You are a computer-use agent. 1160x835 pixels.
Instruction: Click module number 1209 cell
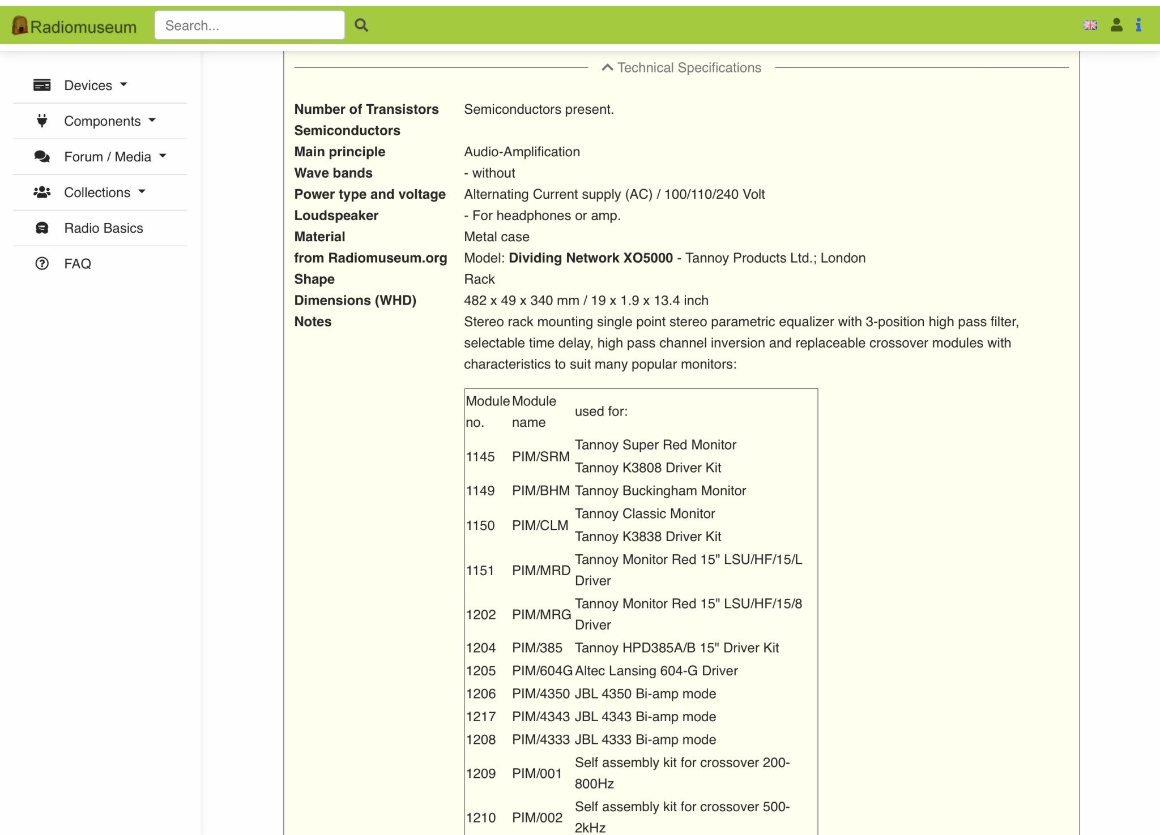tap(481, 773)
